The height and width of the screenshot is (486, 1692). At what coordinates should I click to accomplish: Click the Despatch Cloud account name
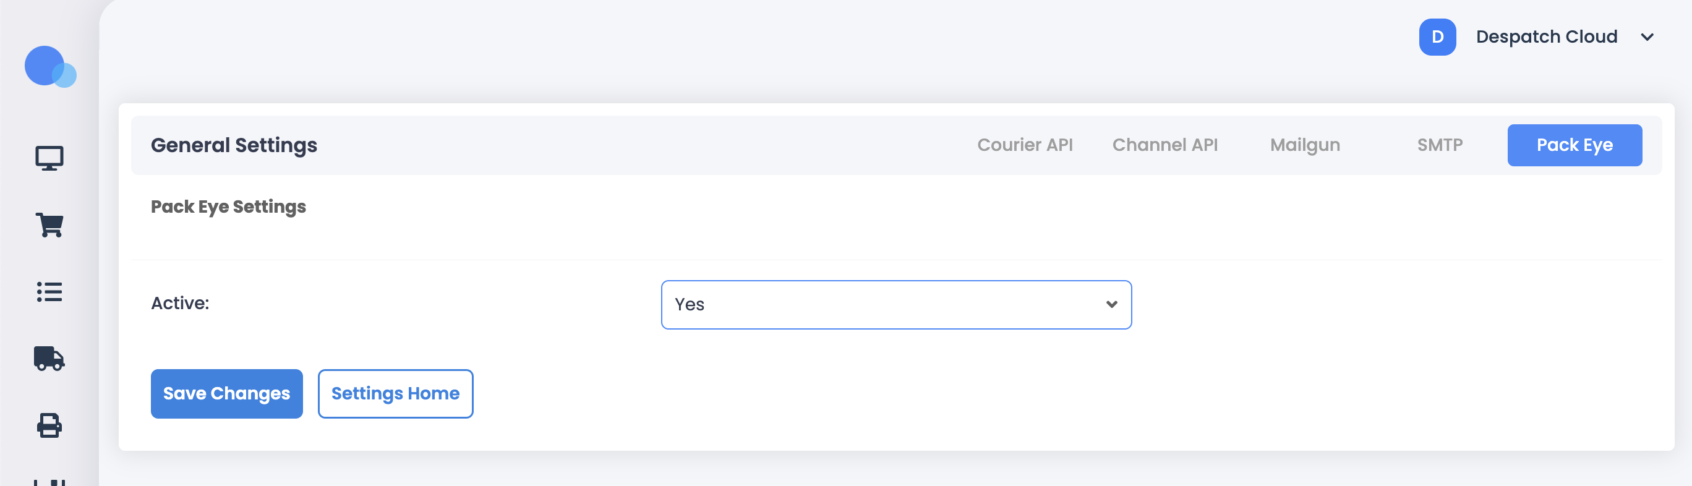(x=1546, y=36)
